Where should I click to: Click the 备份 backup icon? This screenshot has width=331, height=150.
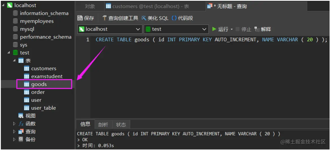point(21,139)
